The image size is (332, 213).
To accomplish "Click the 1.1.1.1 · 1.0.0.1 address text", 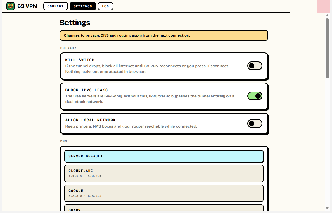I will (85, 176).
